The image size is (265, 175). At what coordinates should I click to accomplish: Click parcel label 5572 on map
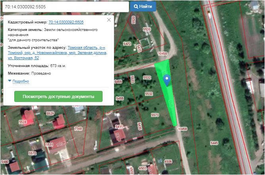tap(32, 153)
